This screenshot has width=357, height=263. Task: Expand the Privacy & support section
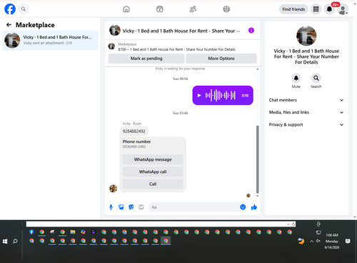pyautogui.click(x=306, y=124)
